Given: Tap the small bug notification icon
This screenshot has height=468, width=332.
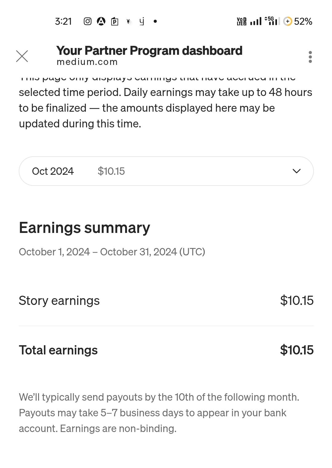Looking at the screenshot, I should [128, 21].
